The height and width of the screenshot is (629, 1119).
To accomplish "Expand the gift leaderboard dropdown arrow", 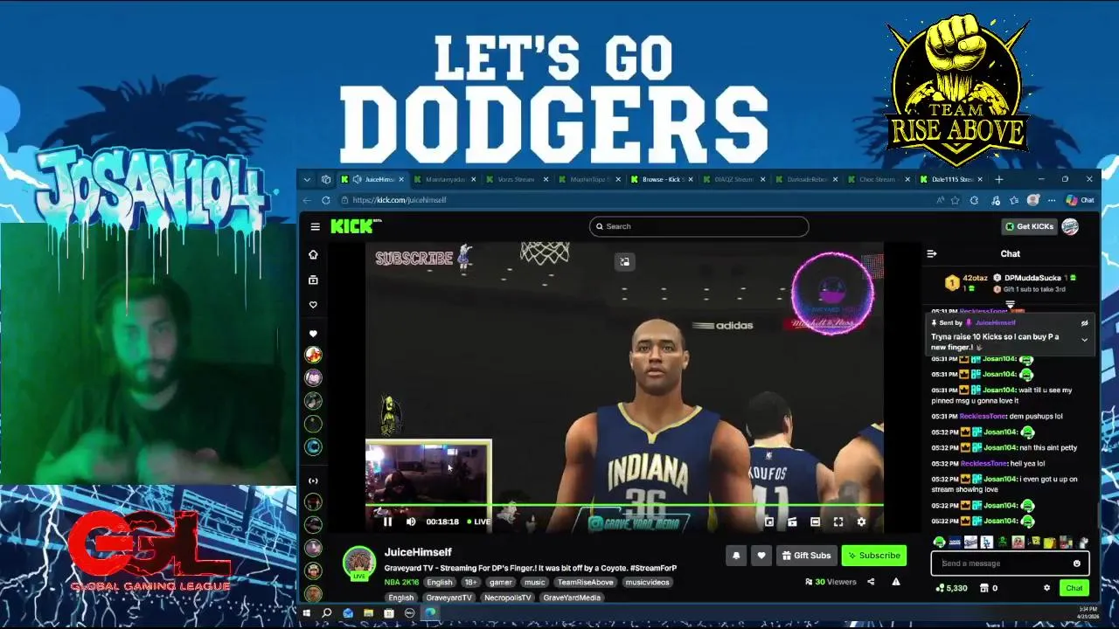I will tap(1010, 305).
